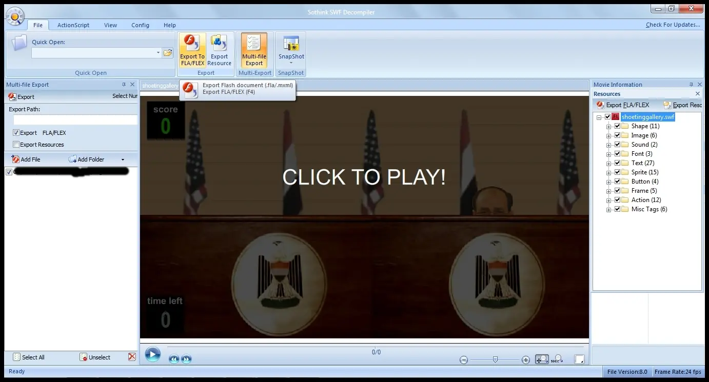Select the Sound (2) tree item
709x382 pixels.
644,145
